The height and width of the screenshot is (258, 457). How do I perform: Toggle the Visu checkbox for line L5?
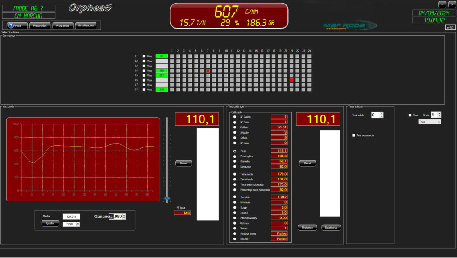coord(144,75)
